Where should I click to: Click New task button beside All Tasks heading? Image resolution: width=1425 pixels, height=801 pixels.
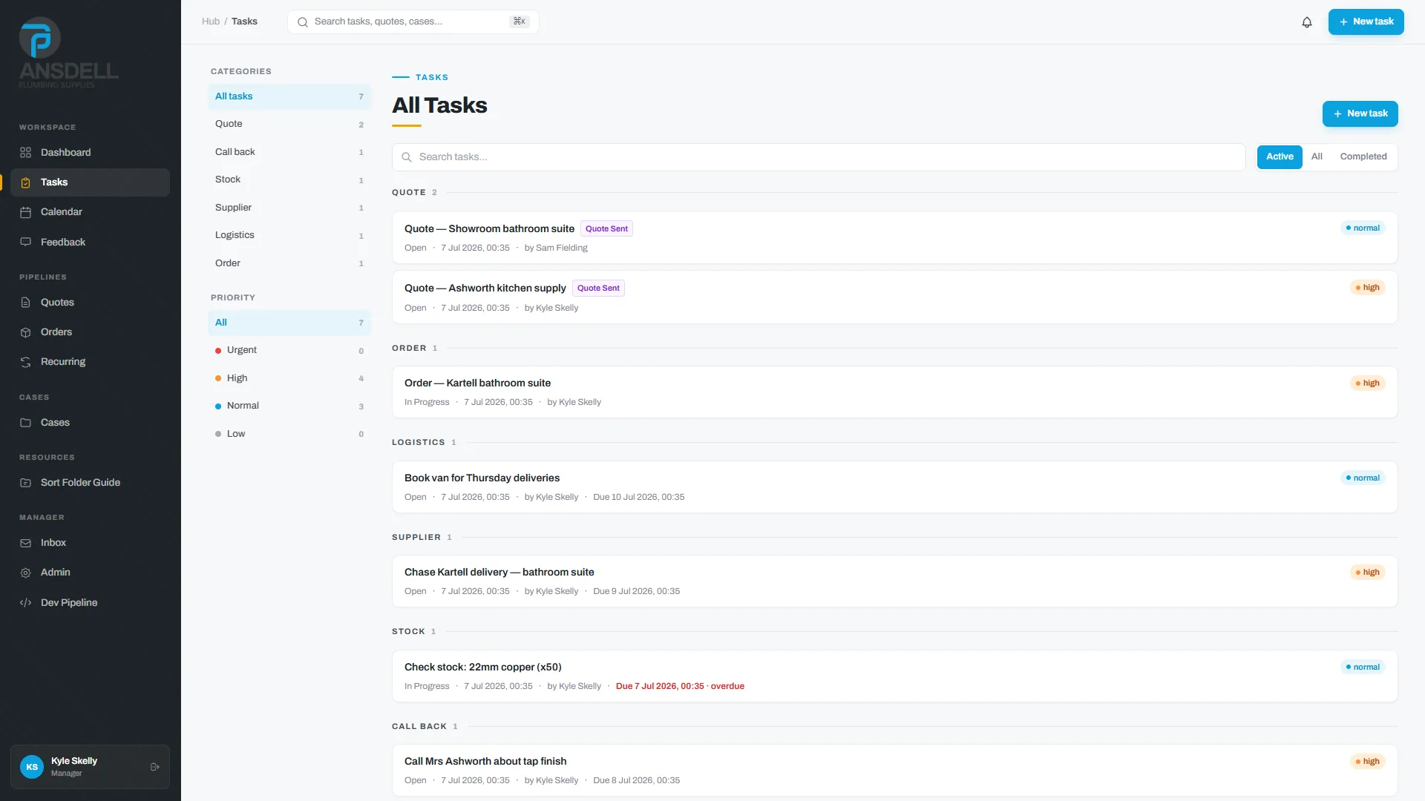1360,113
